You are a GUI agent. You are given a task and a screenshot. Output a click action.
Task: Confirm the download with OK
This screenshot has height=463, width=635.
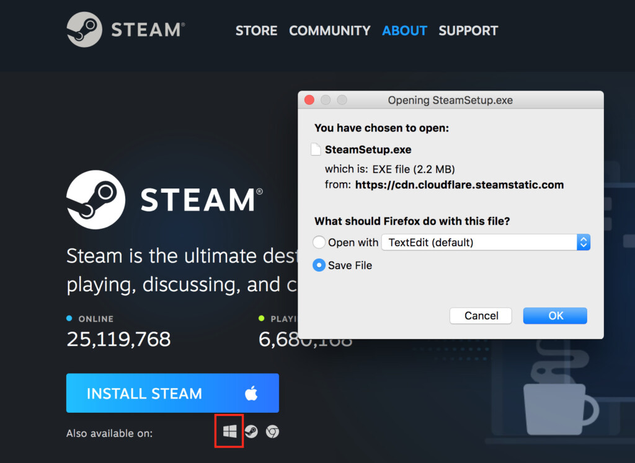(555, 315)
